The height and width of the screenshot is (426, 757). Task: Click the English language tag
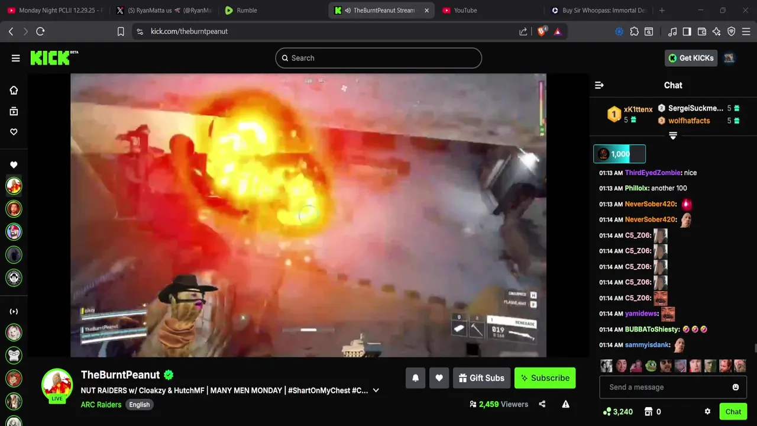pos(140,405)
